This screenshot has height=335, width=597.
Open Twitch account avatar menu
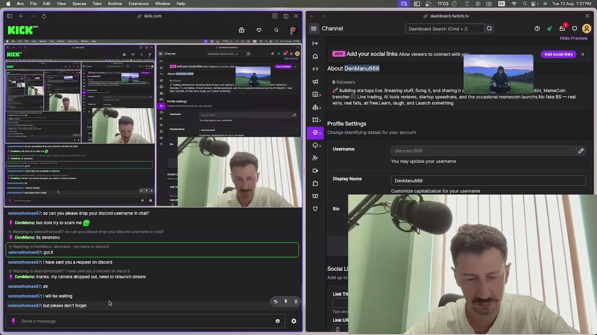coord(587,29)
